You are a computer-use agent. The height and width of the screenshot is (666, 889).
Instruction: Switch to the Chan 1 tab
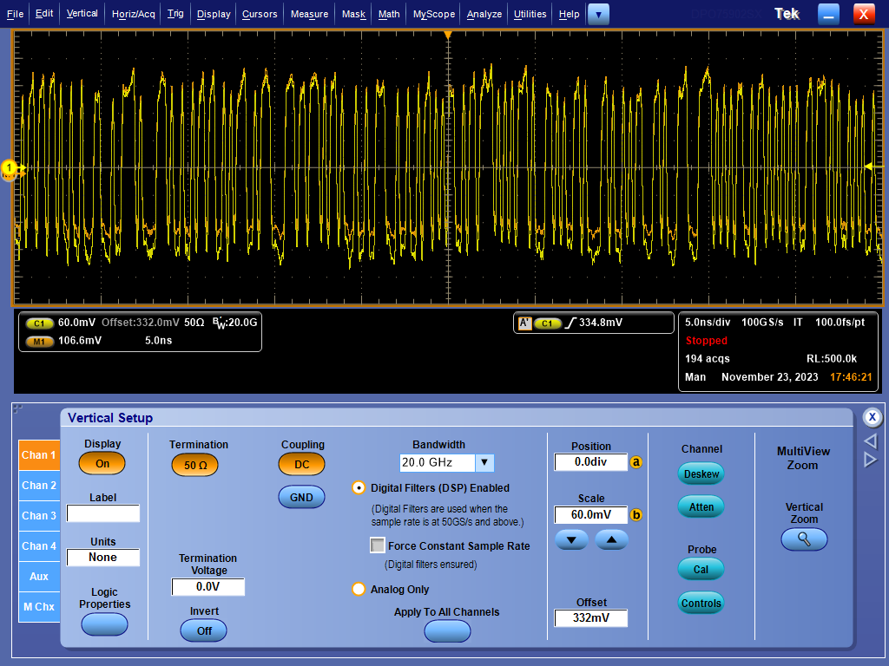click(x=39, y=454)
